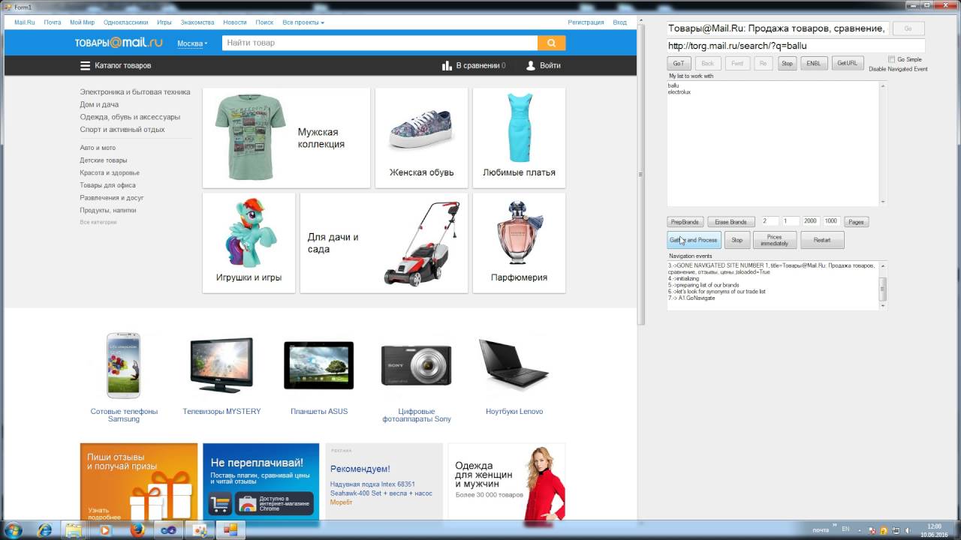The image size is (961, 540).
Task: Click the Регистрация link
Action: coord(586,22)
